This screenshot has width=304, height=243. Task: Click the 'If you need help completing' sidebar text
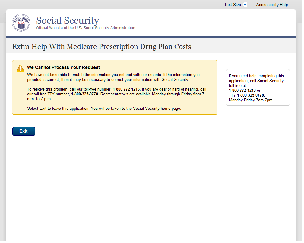point(256,76)
